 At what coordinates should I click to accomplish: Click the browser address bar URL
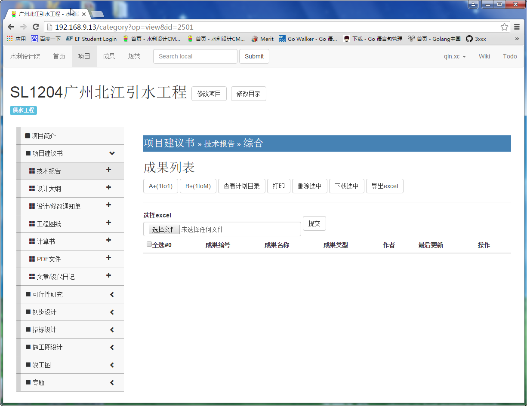coord(124,27)
